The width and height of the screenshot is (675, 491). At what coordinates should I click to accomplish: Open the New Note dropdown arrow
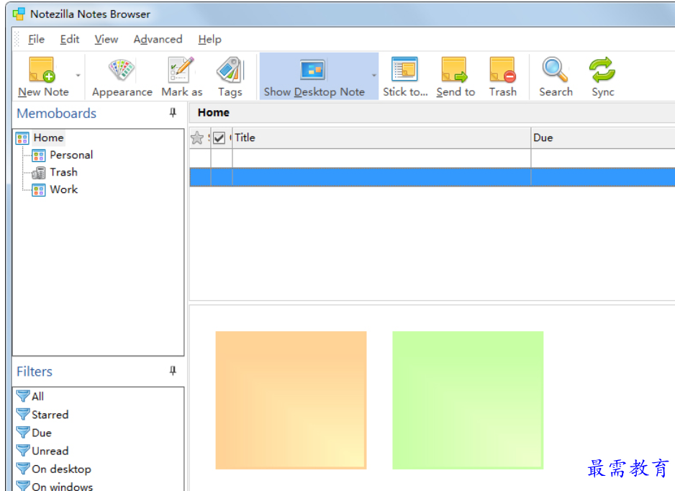(78, 76)
